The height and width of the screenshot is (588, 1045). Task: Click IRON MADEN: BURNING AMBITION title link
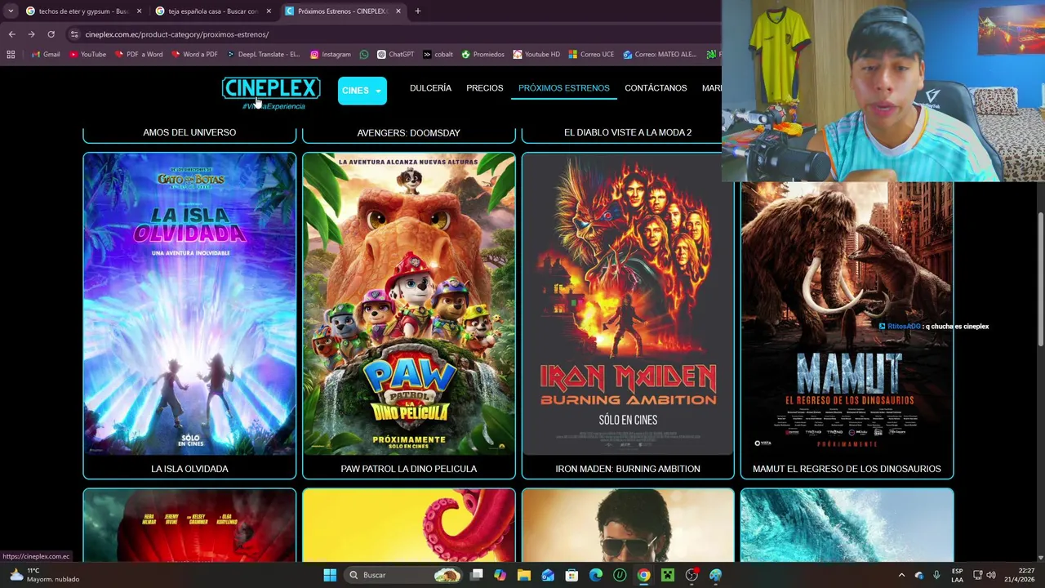point(628,469)
